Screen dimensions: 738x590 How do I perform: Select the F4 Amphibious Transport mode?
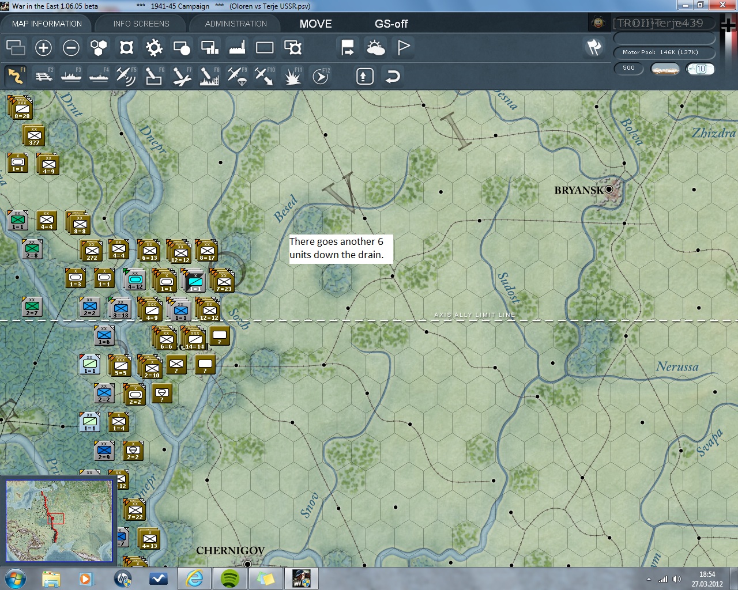(x=99, y=76)
